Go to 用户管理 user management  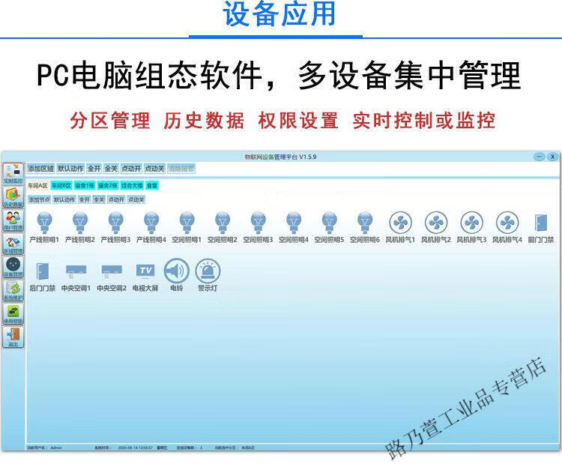click(x=13, y=220)
